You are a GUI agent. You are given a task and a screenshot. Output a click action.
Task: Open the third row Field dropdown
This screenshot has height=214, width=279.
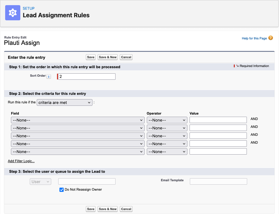coord(78,136)
